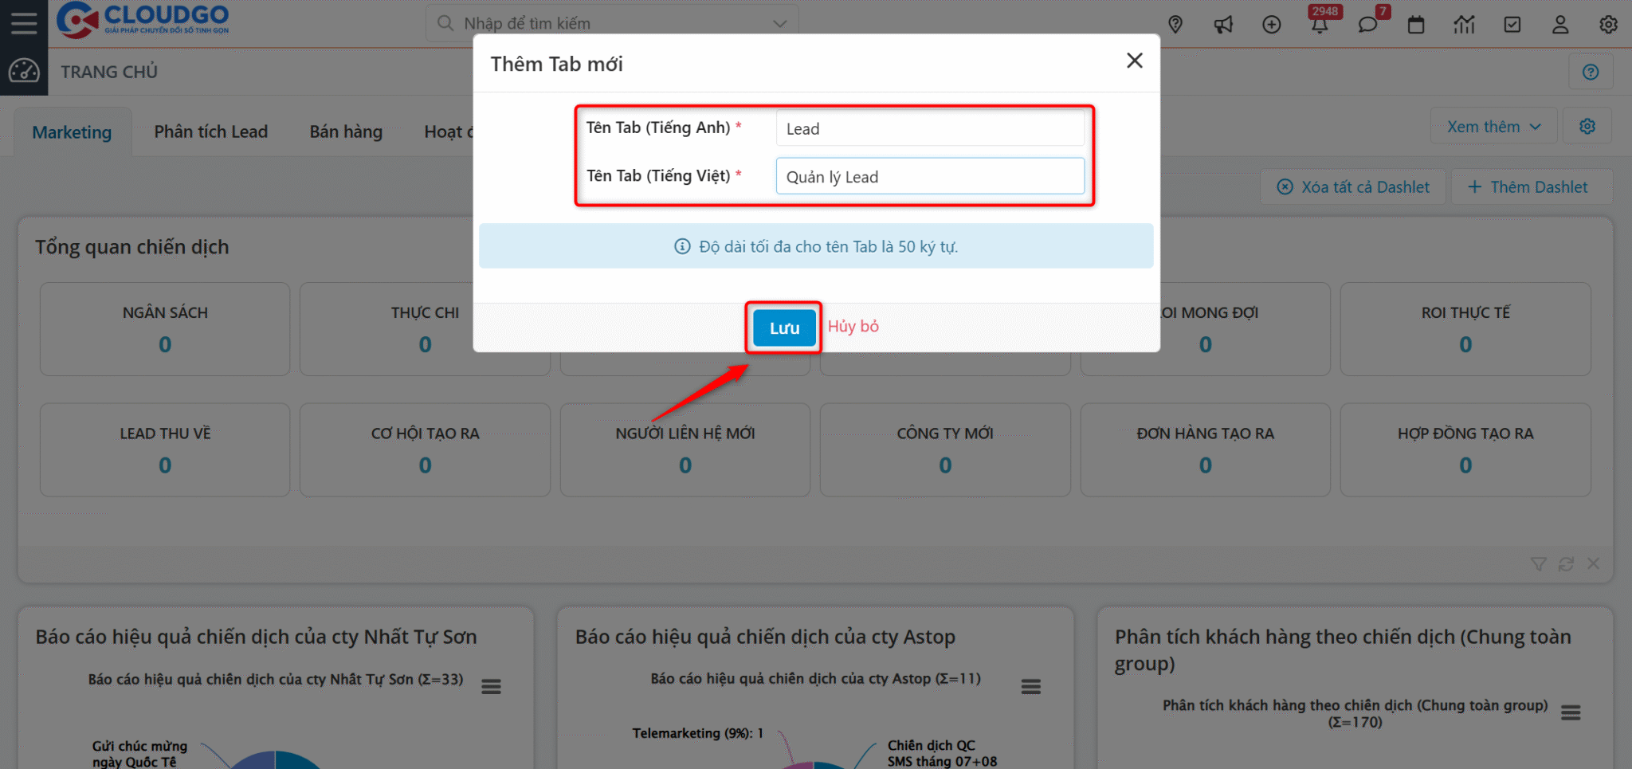This screenshot has width=1632, height=769.
Task: Click the HỢP ĐỒNG TẠO RA card
Action: [1465, 450]
